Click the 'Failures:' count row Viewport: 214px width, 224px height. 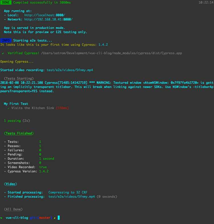(23, 150)
